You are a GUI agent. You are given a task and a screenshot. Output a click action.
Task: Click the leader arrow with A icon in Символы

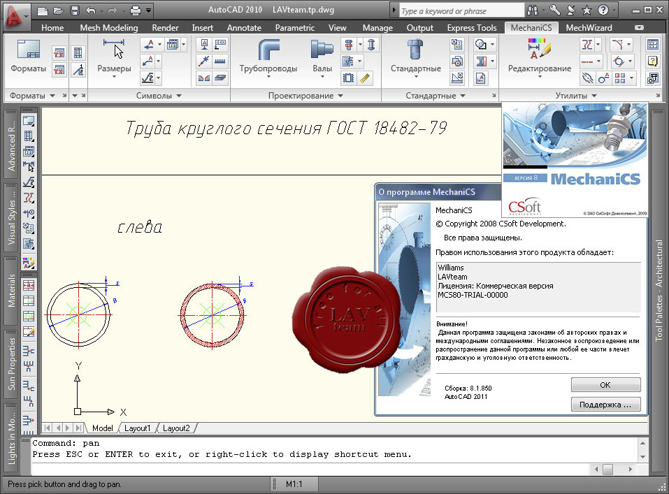click(x=148, y=44)
